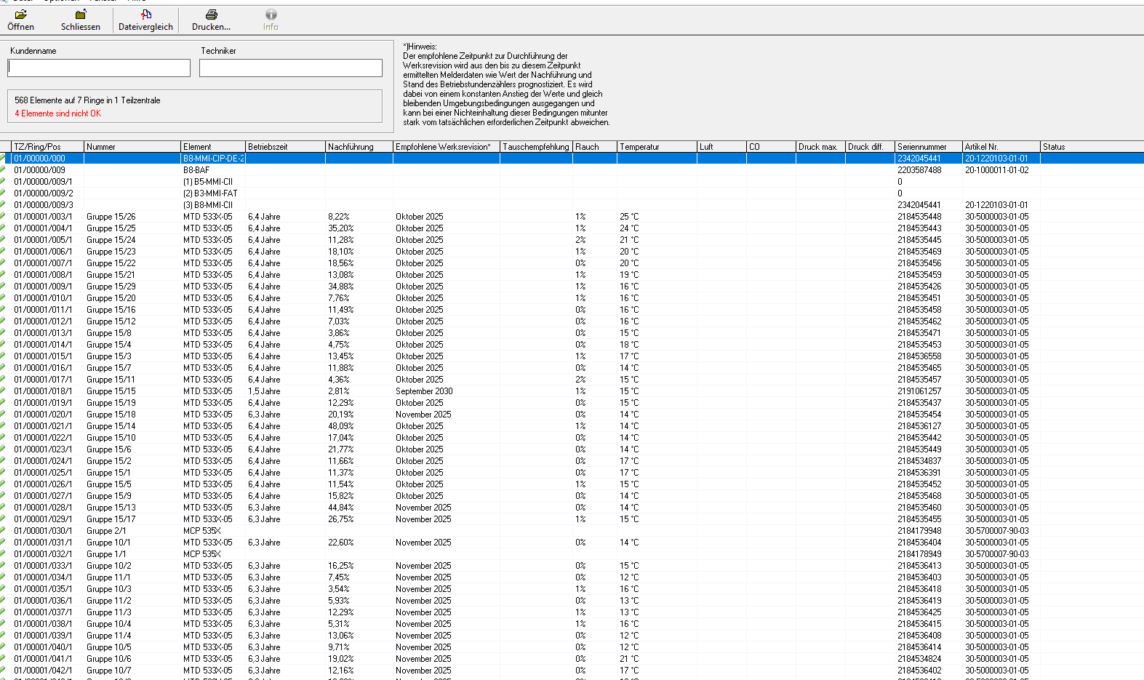Focus the Kundenname input field
The width and height of the screenshot is (1144, 680).
pos(99,68)
